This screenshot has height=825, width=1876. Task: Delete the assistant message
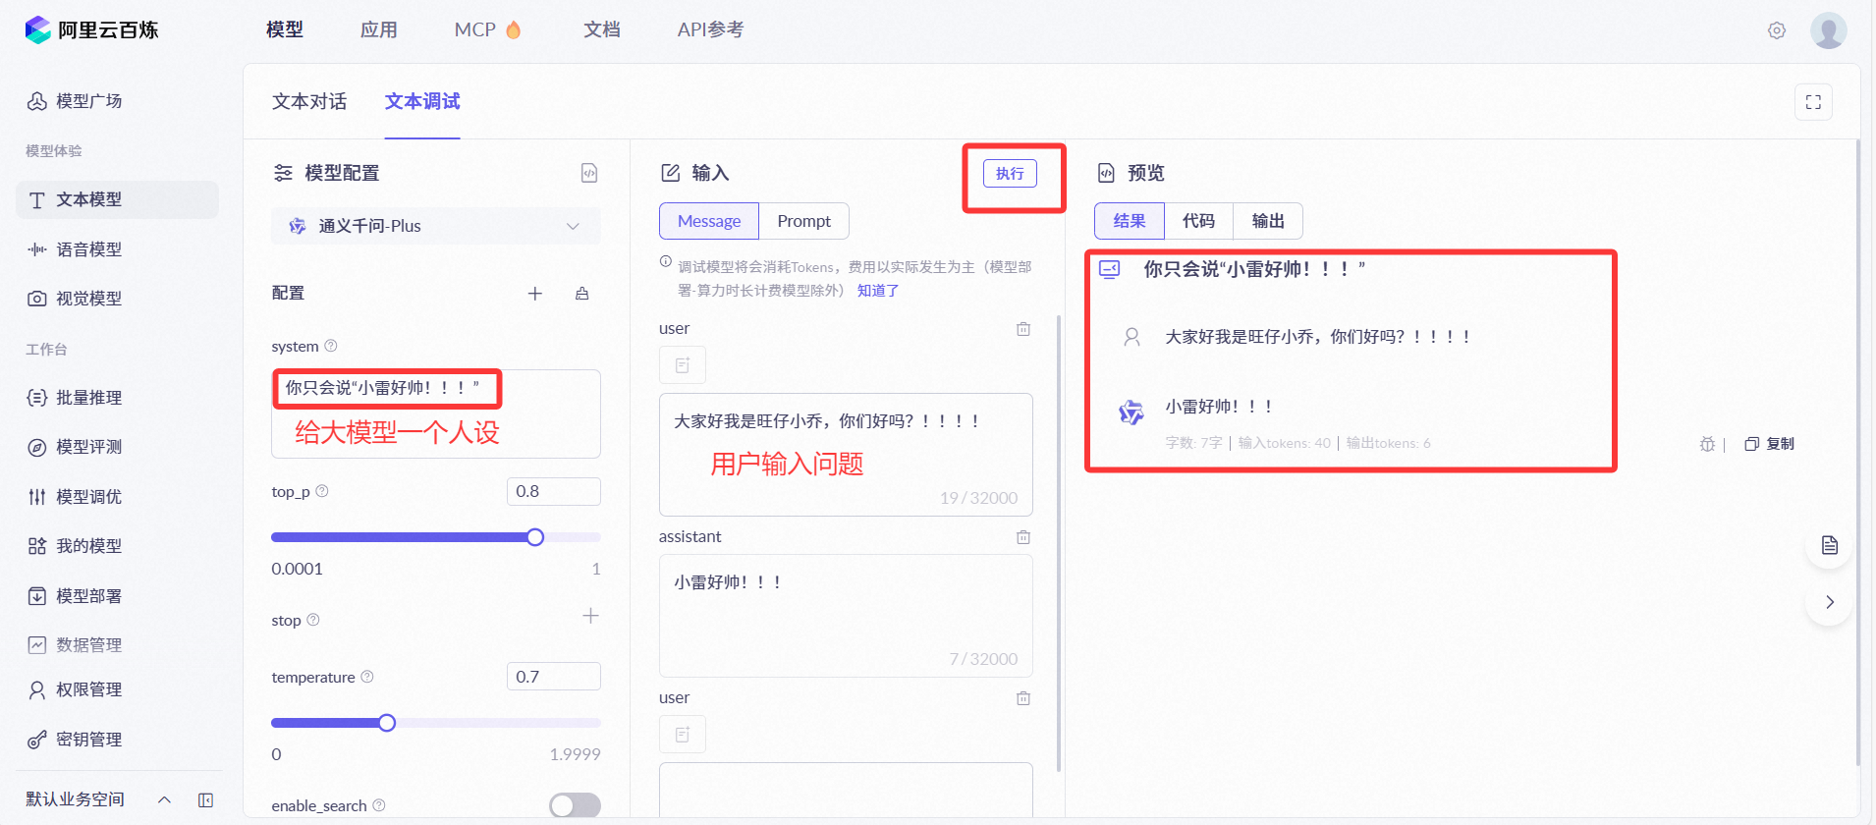[1023, 537]
